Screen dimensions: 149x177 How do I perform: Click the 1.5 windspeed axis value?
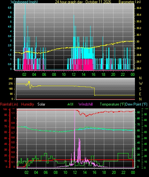10,55
